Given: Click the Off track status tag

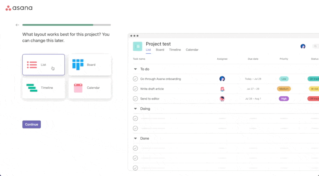Looking at the screenshot, I should click(x=313, y=99).
